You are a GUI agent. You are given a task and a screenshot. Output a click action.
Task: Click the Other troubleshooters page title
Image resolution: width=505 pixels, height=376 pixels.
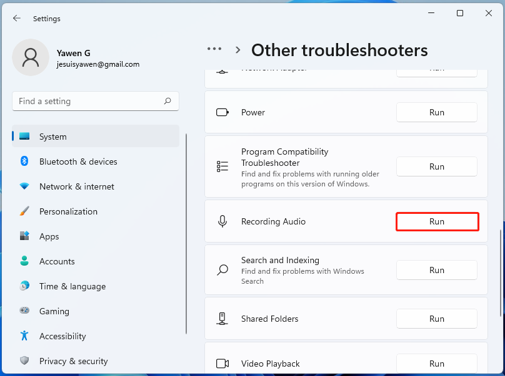click(x=339, y=50)
